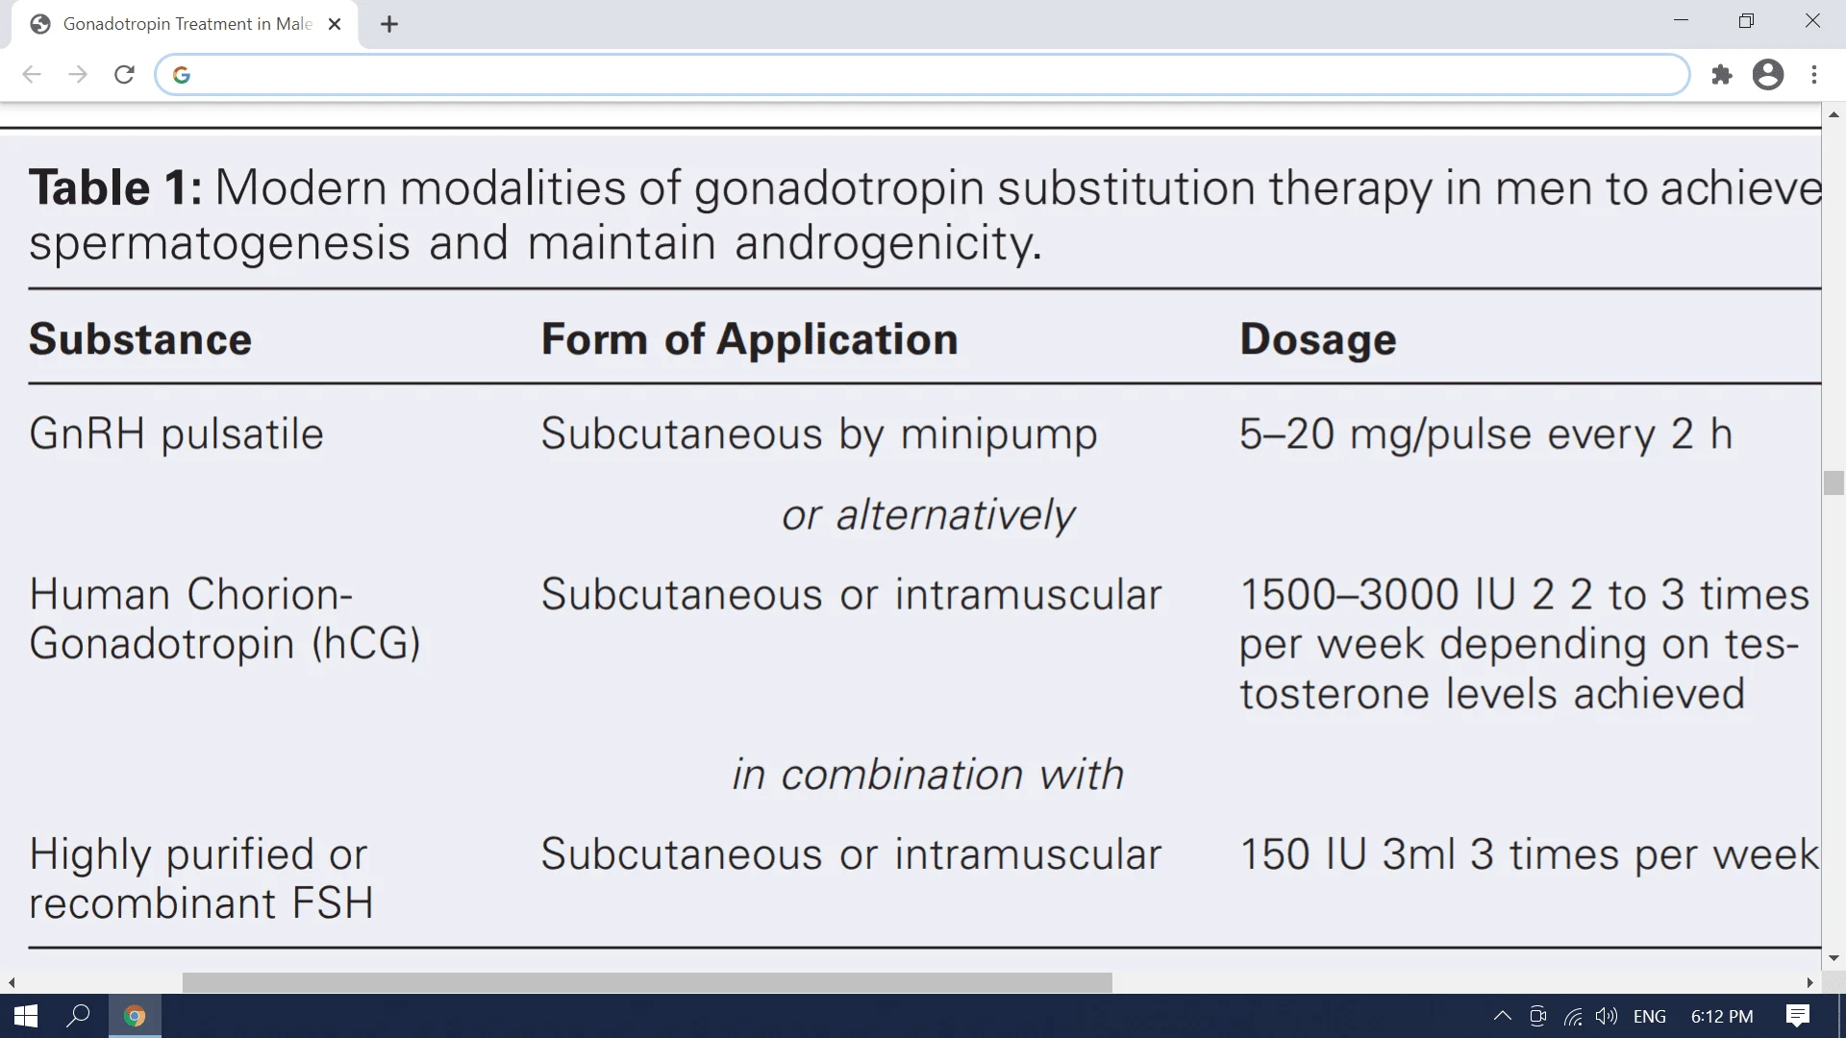The height and width of the screenshot is (1038, 1846).
Task: Open the Windows Start menu
Action: [26, 1016]
